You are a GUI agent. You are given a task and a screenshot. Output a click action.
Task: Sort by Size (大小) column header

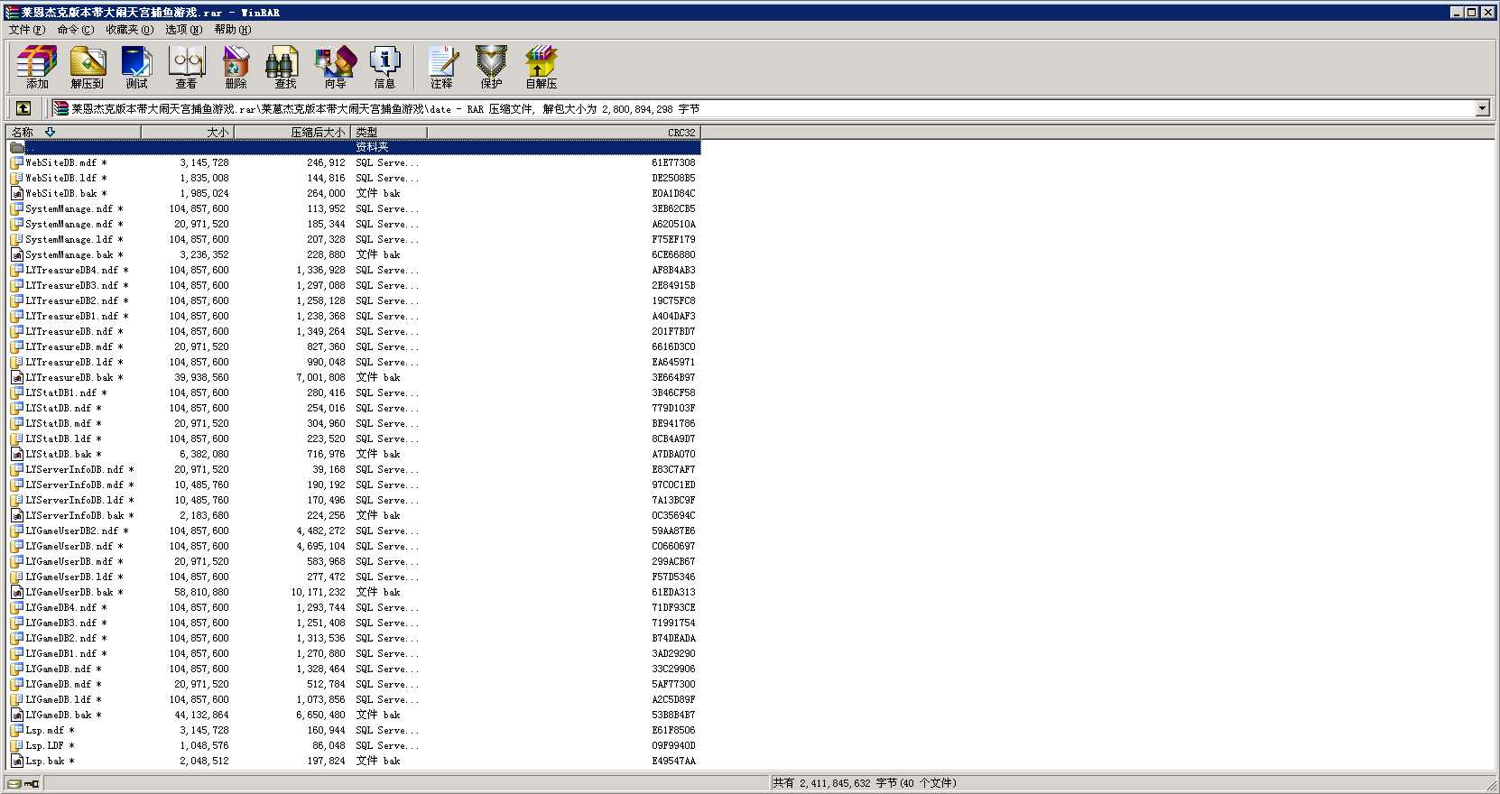pos(188,132)
